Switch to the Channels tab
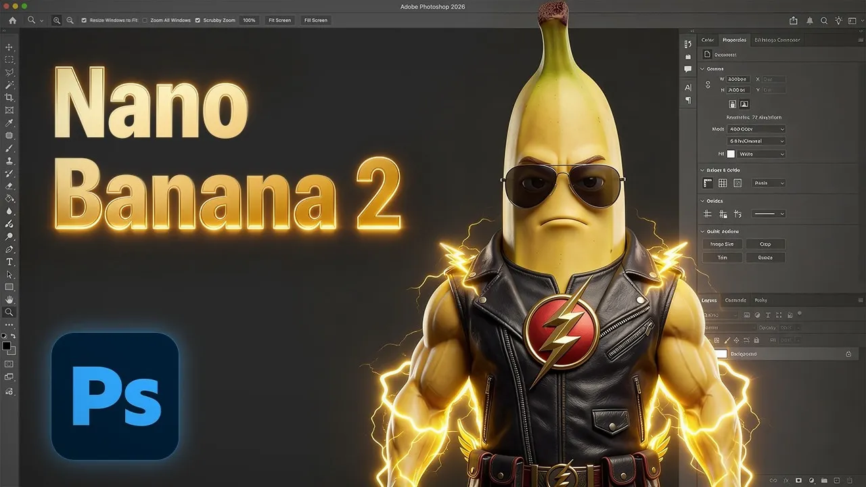The image size is (866, 487). click(x=735, y=300)
